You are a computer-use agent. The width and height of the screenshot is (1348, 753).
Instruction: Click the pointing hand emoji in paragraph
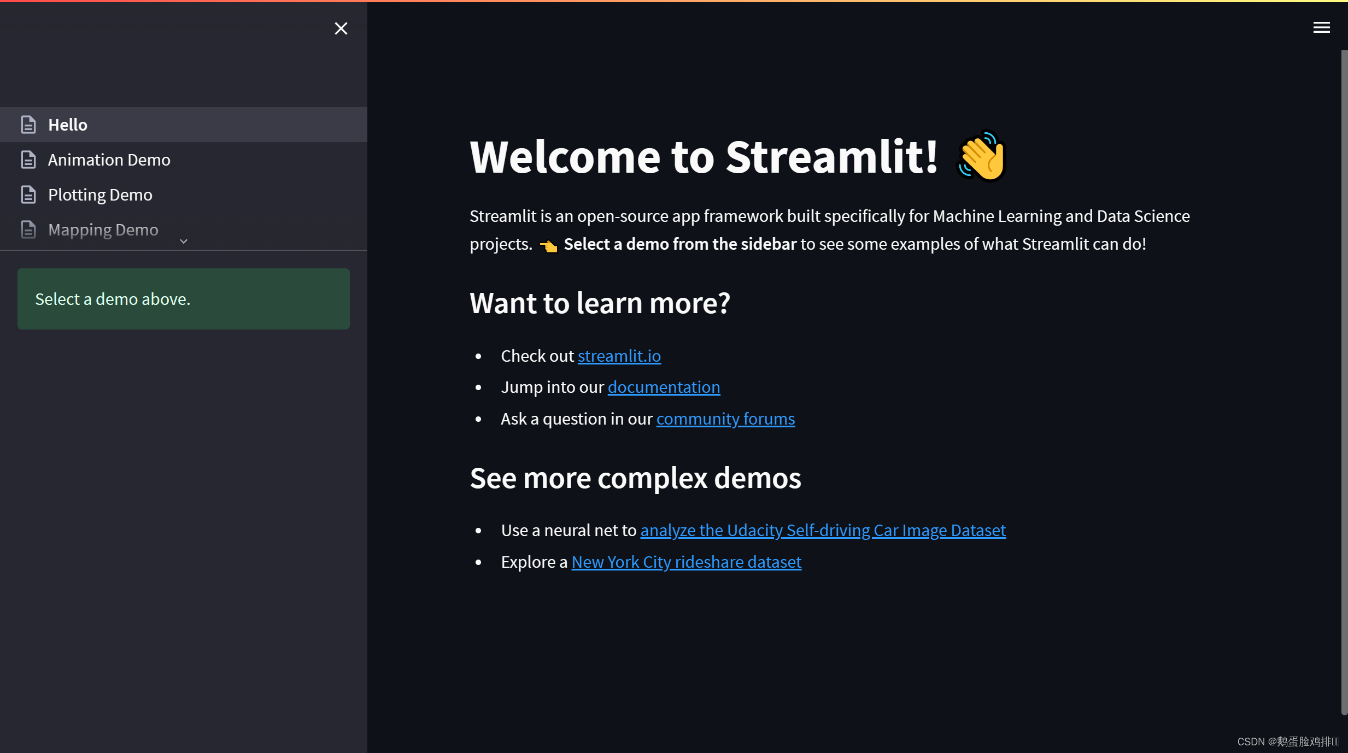(x=548, y=245)
